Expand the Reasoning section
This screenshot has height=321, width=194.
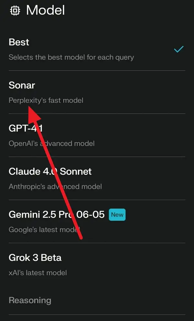pyautogui.click(x=30, y=300)
